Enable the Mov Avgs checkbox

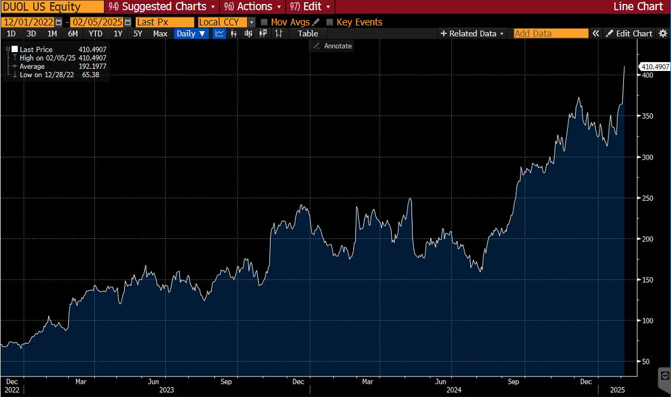(264, 22)
